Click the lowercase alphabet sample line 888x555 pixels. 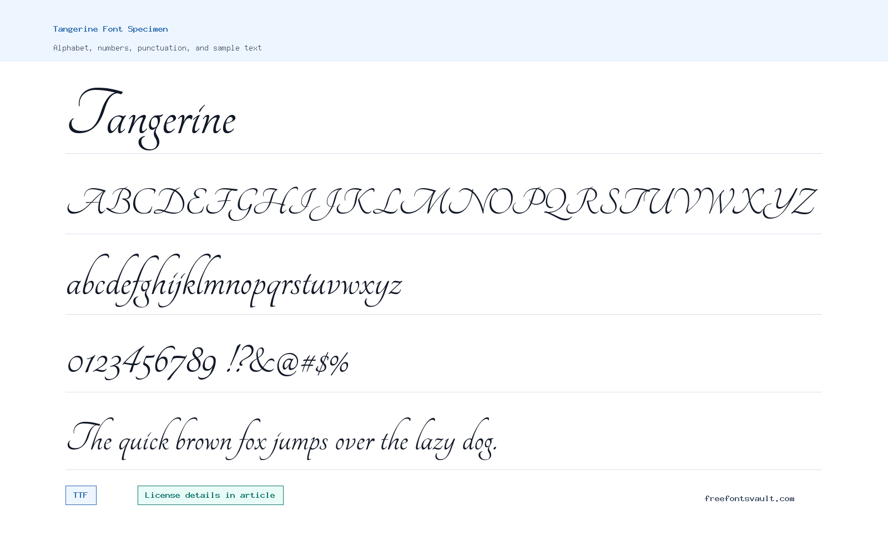pos(234,281)
